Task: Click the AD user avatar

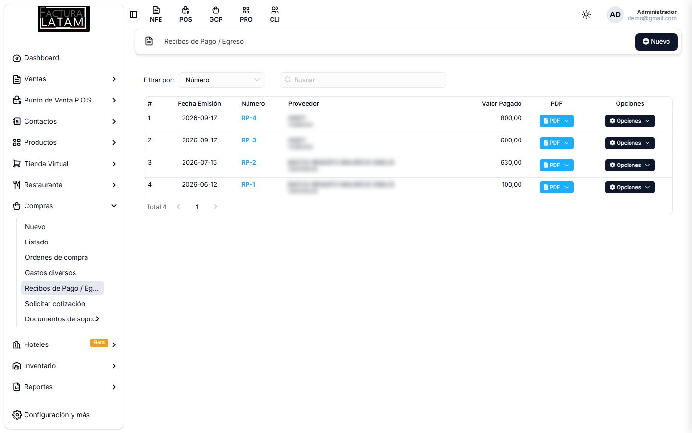Action: click(x=615, y=14)
